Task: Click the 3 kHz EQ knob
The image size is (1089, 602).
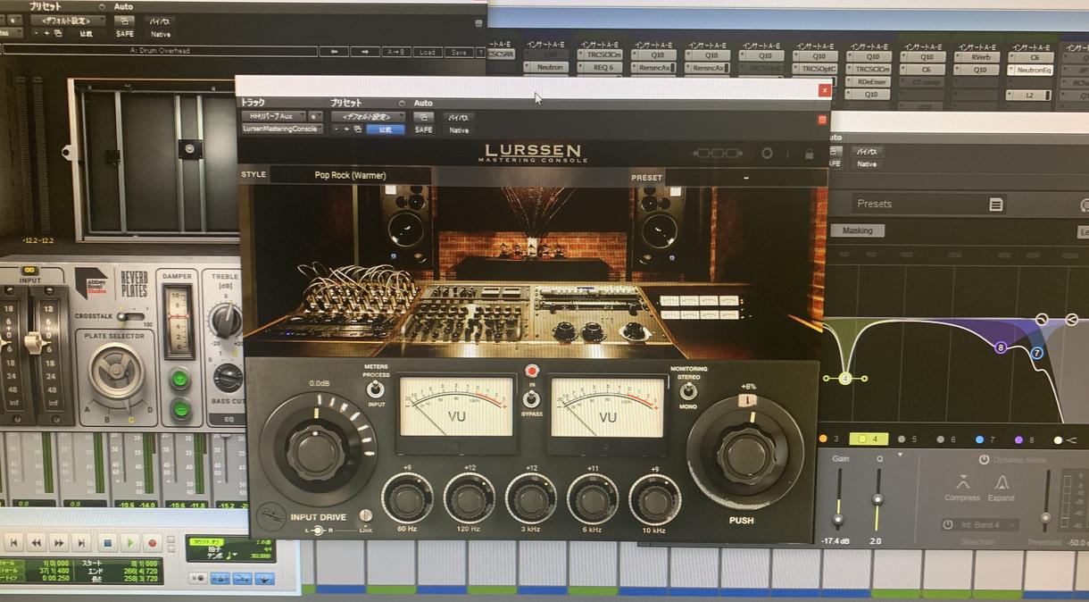Action: click(531, 499)
